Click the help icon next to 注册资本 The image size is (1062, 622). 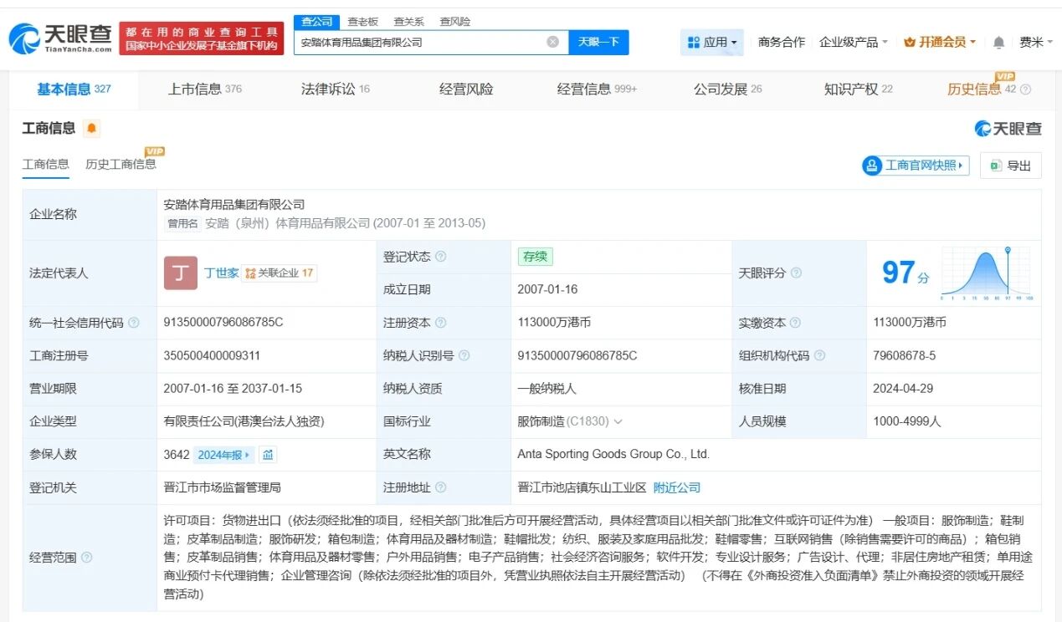point(441,323)
